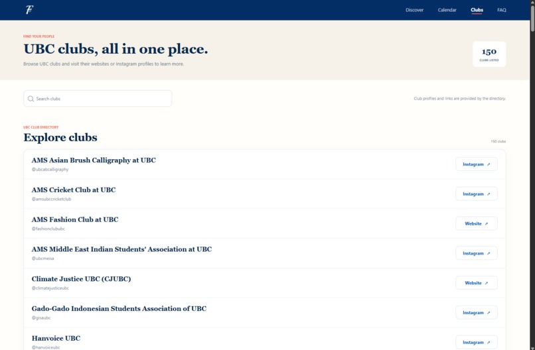Click Hanvoice UBC title
The height and width of the screenshot is (350, 535).
point(56,338)
